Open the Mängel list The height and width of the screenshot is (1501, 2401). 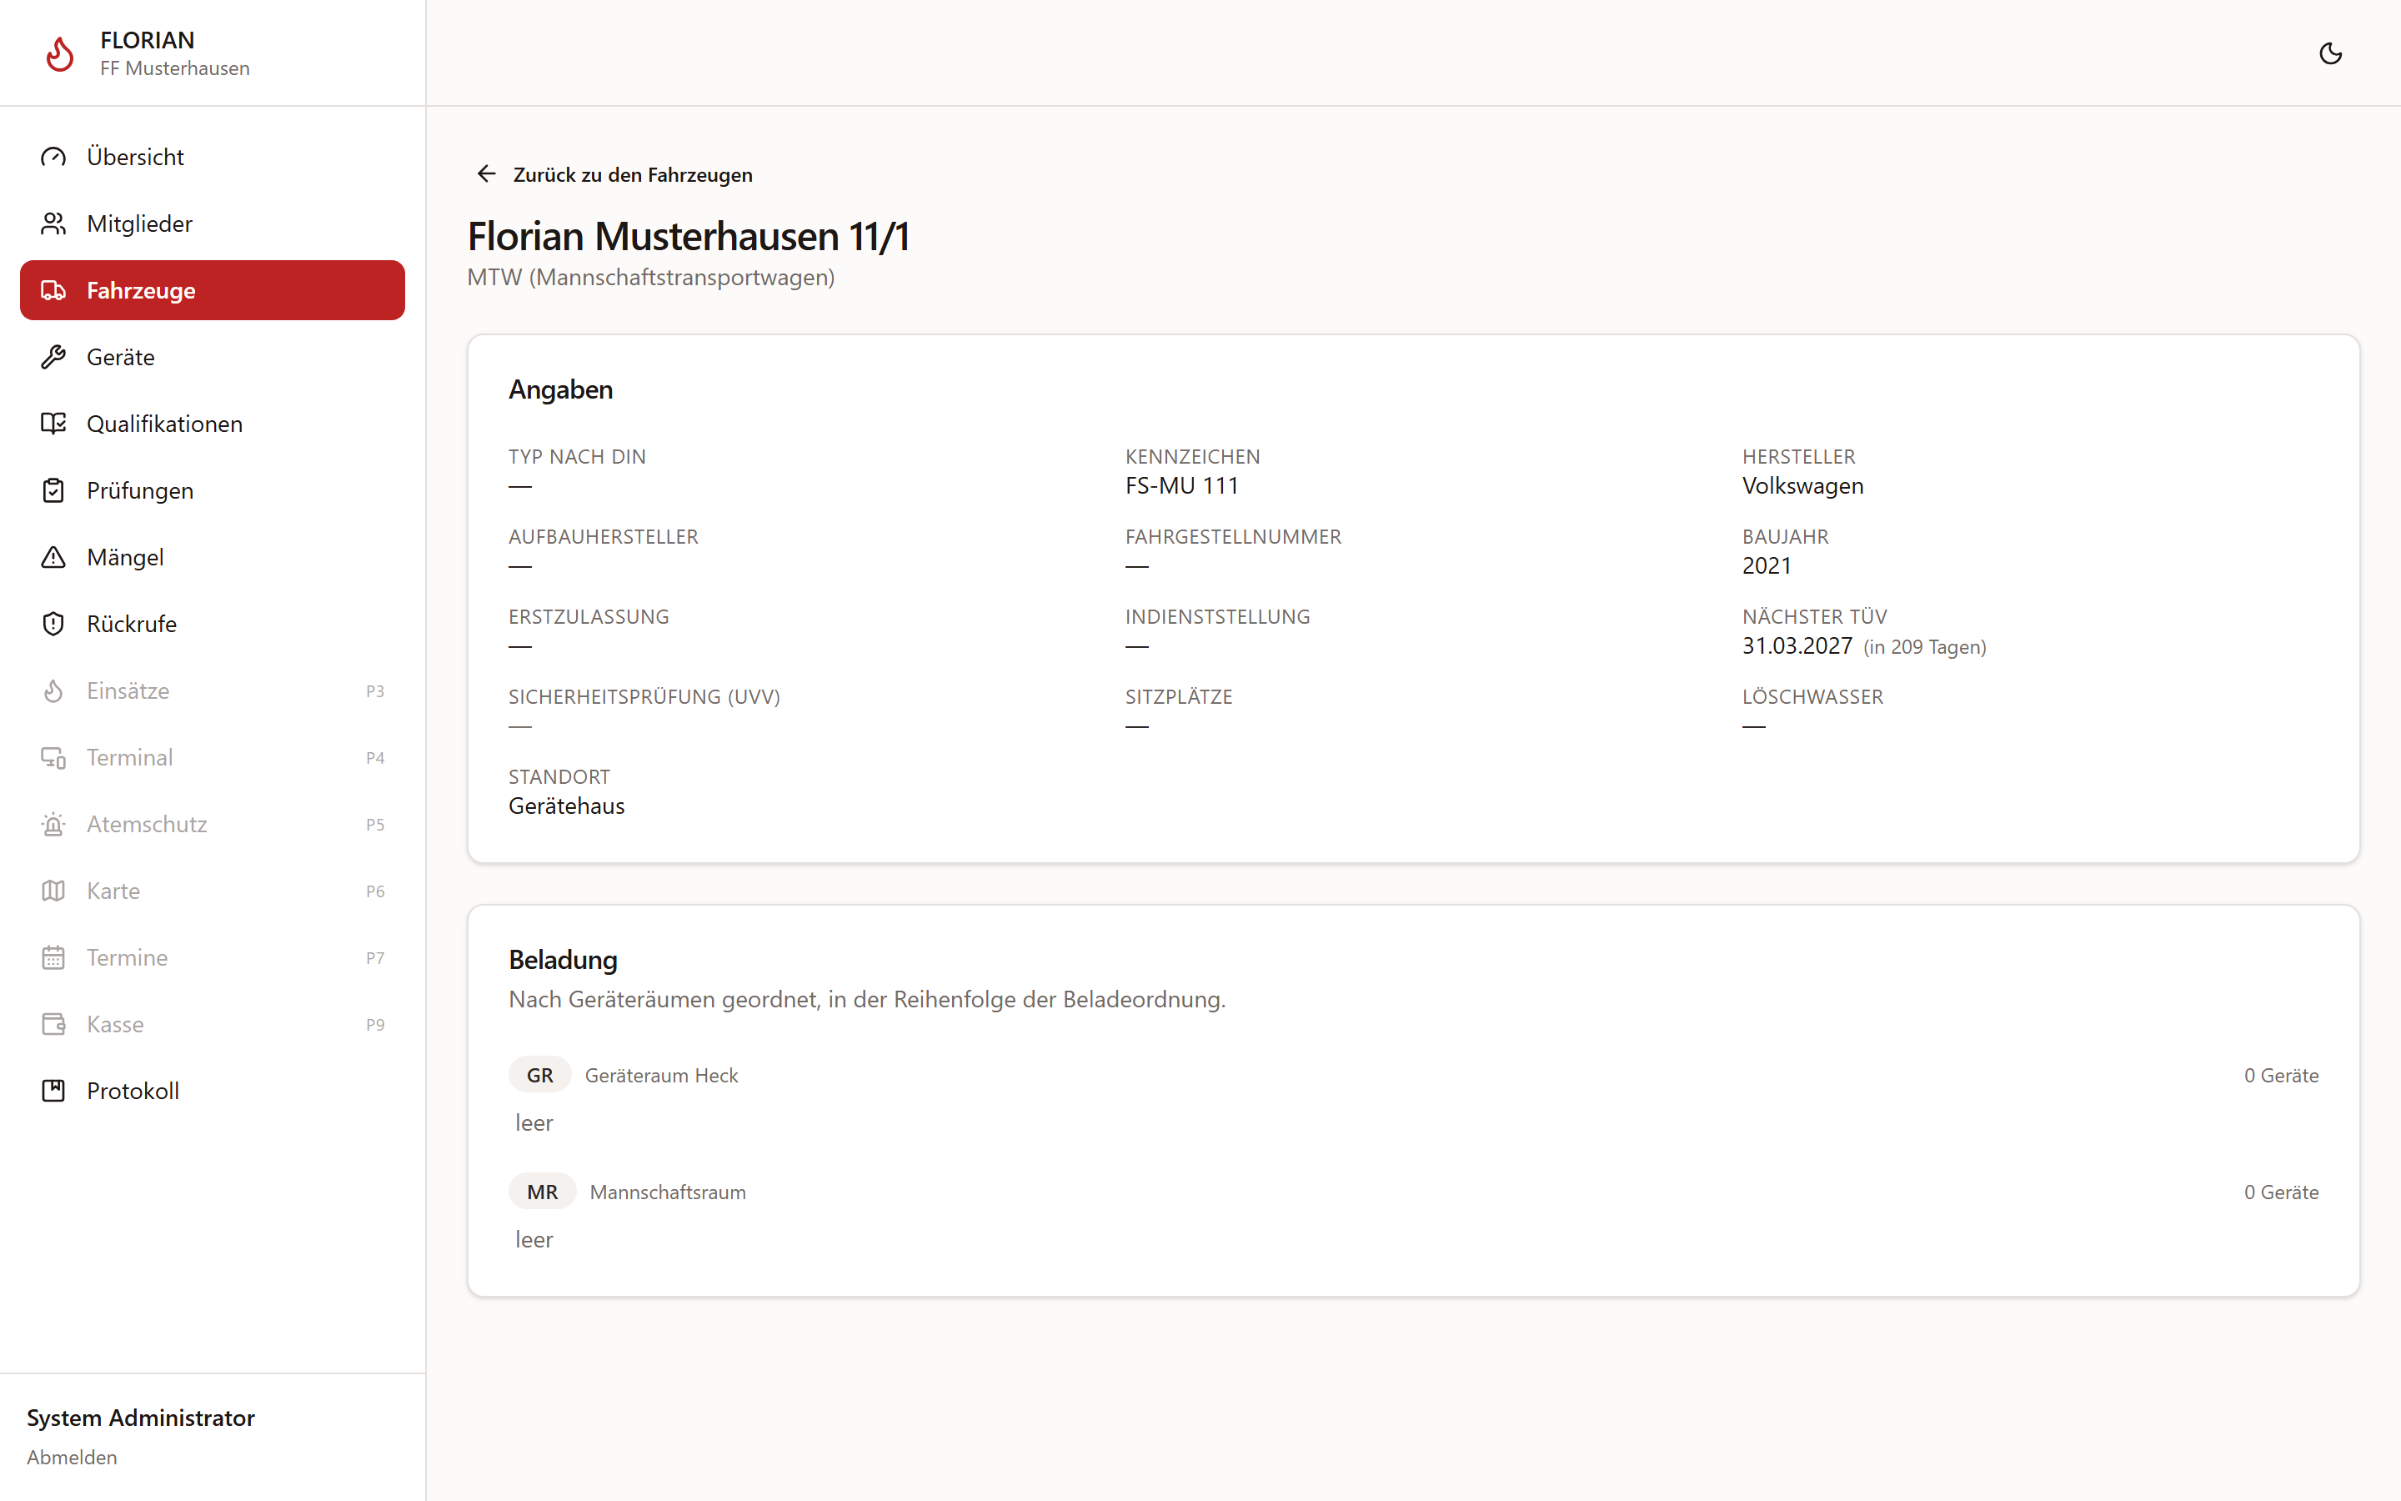[x=213, y=557]
